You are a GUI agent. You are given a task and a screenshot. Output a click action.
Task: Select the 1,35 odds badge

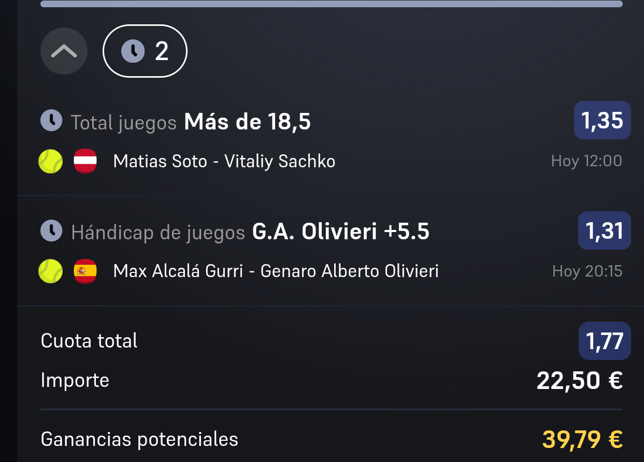pos(602,120)
